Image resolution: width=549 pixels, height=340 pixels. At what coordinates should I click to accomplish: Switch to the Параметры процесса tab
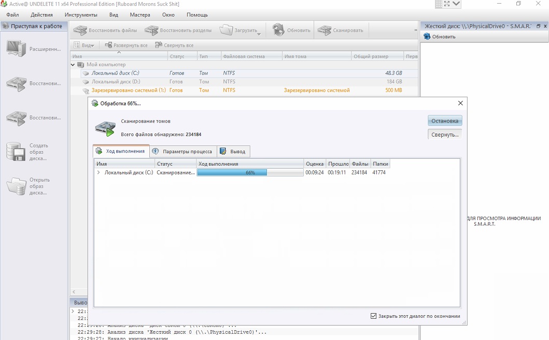183,151
